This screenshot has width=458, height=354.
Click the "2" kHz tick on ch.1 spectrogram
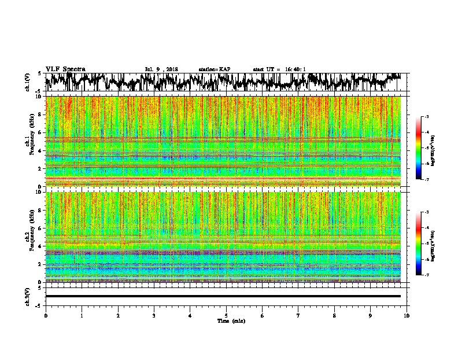click(40, 168)
